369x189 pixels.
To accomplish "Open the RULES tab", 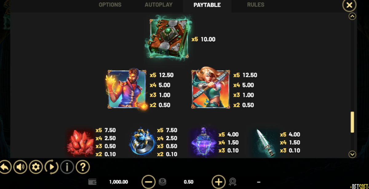I will (x=256, y=5).
